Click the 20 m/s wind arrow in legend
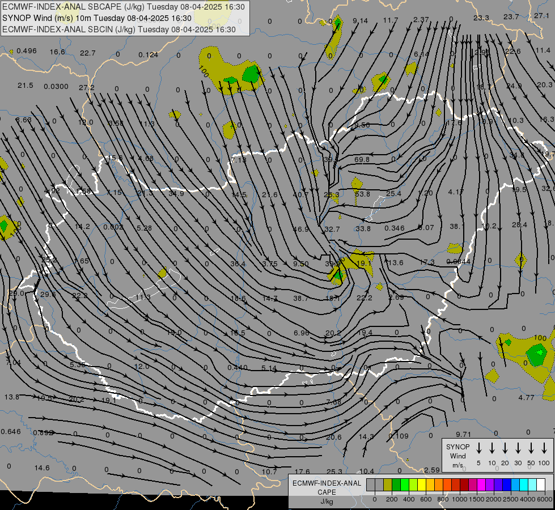The width and height of the screenshot is (555, 510). tap(505, 448)
